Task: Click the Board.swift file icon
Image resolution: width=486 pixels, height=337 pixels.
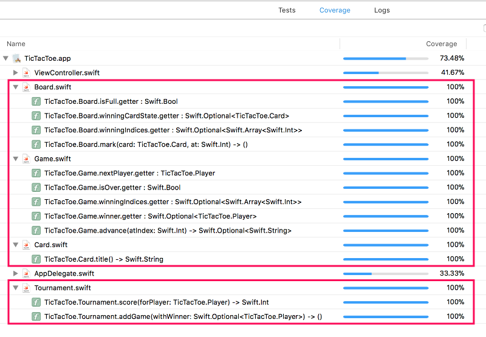Action: (26, 87)
